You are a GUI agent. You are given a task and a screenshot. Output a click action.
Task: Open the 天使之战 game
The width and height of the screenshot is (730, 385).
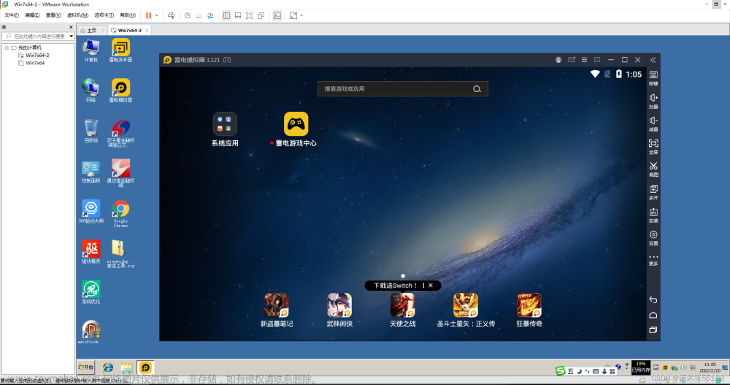(x=402, y=310)
